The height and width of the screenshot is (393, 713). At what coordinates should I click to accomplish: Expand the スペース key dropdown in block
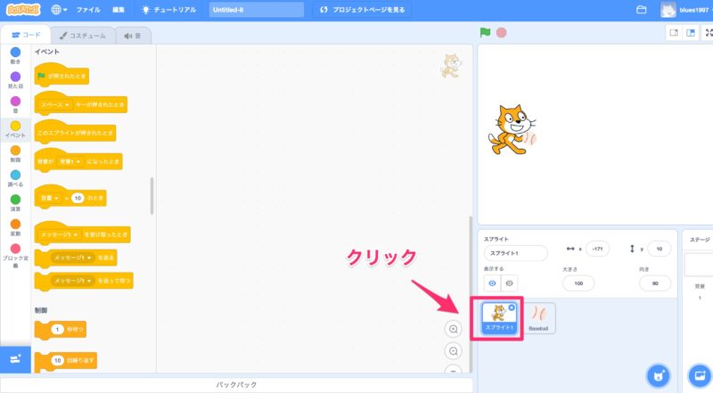[x=69, y=104]
